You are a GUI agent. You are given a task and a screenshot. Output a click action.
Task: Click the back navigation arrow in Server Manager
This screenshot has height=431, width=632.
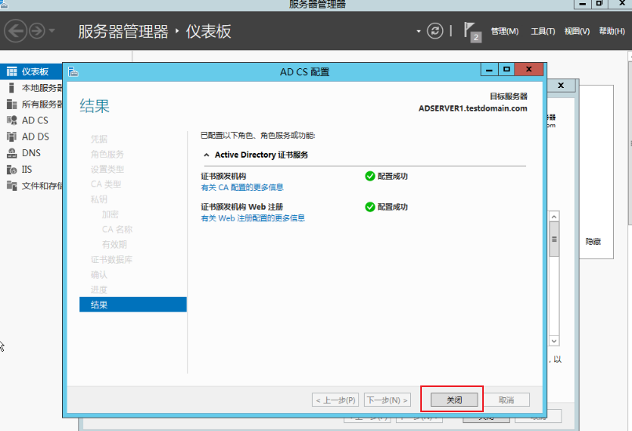(16, 31)
